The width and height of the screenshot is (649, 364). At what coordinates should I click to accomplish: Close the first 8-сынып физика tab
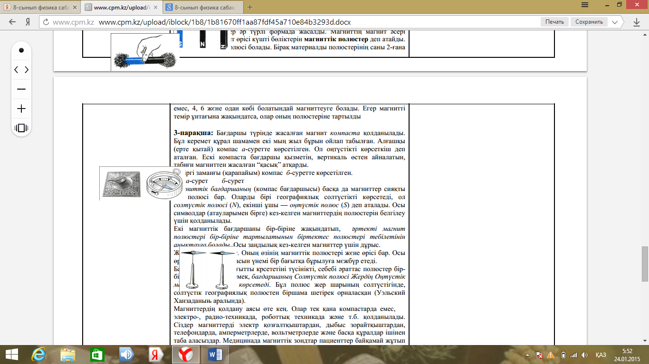74,8
